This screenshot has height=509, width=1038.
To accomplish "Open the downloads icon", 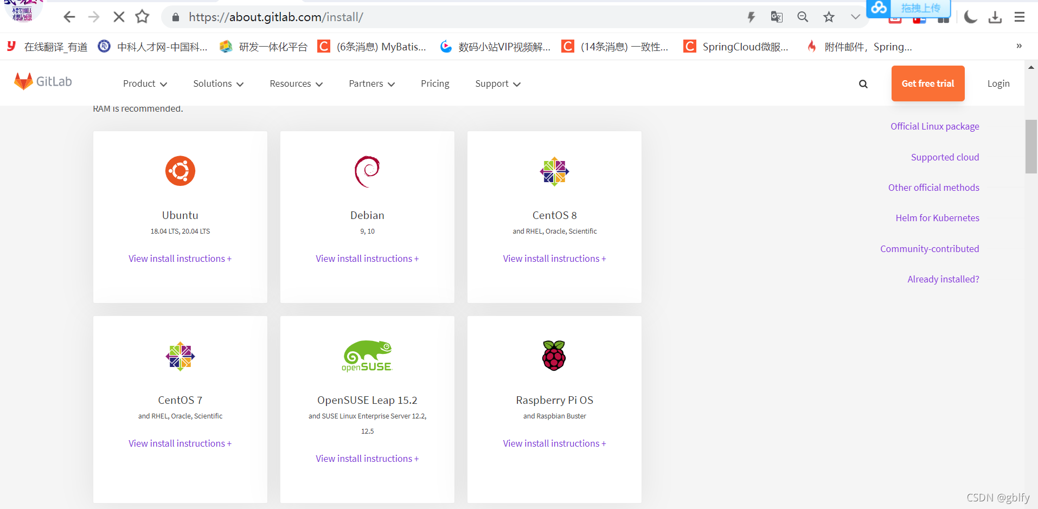I will coord(995,17).
